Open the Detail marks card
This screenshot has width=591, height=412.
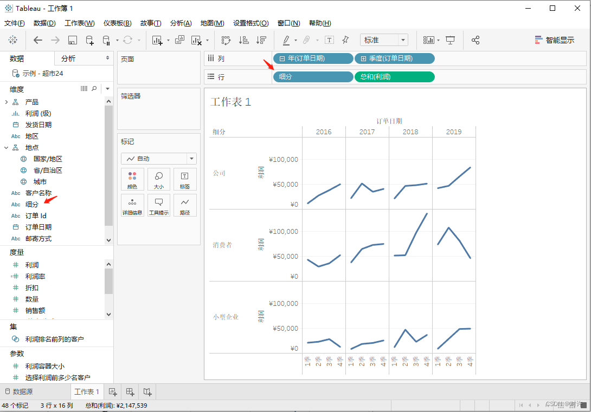pyautogui.click(x=132, y=205)
